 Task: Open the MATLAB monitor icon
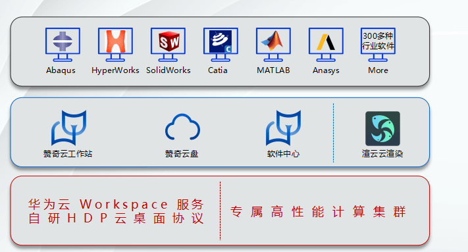coord(273,45)
